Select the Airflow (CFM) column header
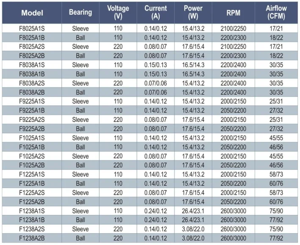Image resolution: width=300 pixels, height=245 pixels. (x=276, y=13)
